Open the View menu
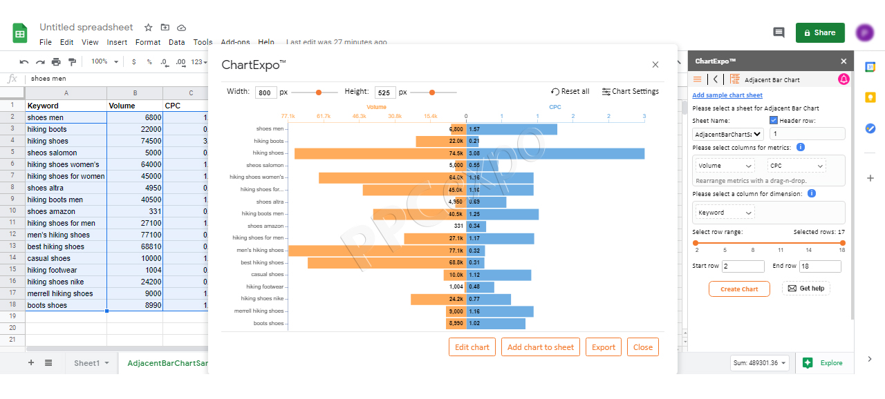Viewport: 885px width, 399px height. tap(90, 42)
